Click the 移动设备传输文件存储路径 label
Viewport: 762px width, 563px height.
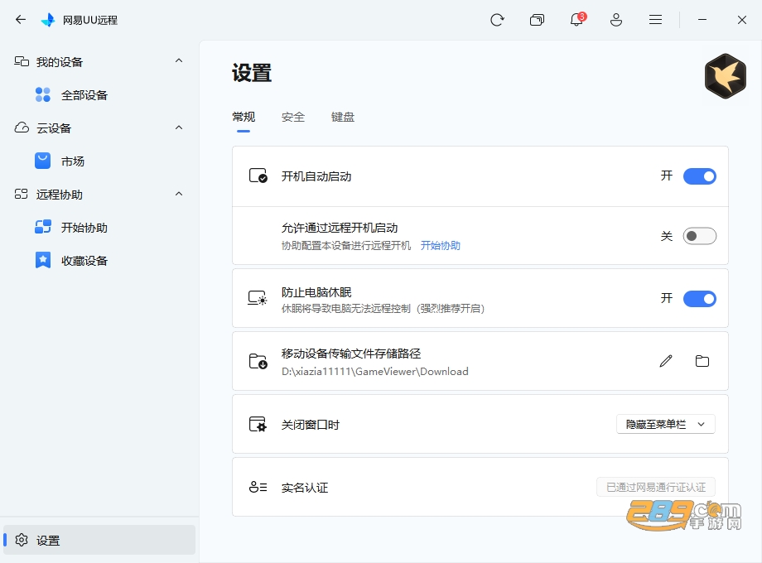click(x=351, y=354)
